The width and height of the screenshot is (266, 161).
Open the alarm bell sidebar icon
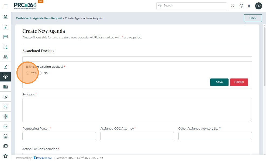click(5, 156)
